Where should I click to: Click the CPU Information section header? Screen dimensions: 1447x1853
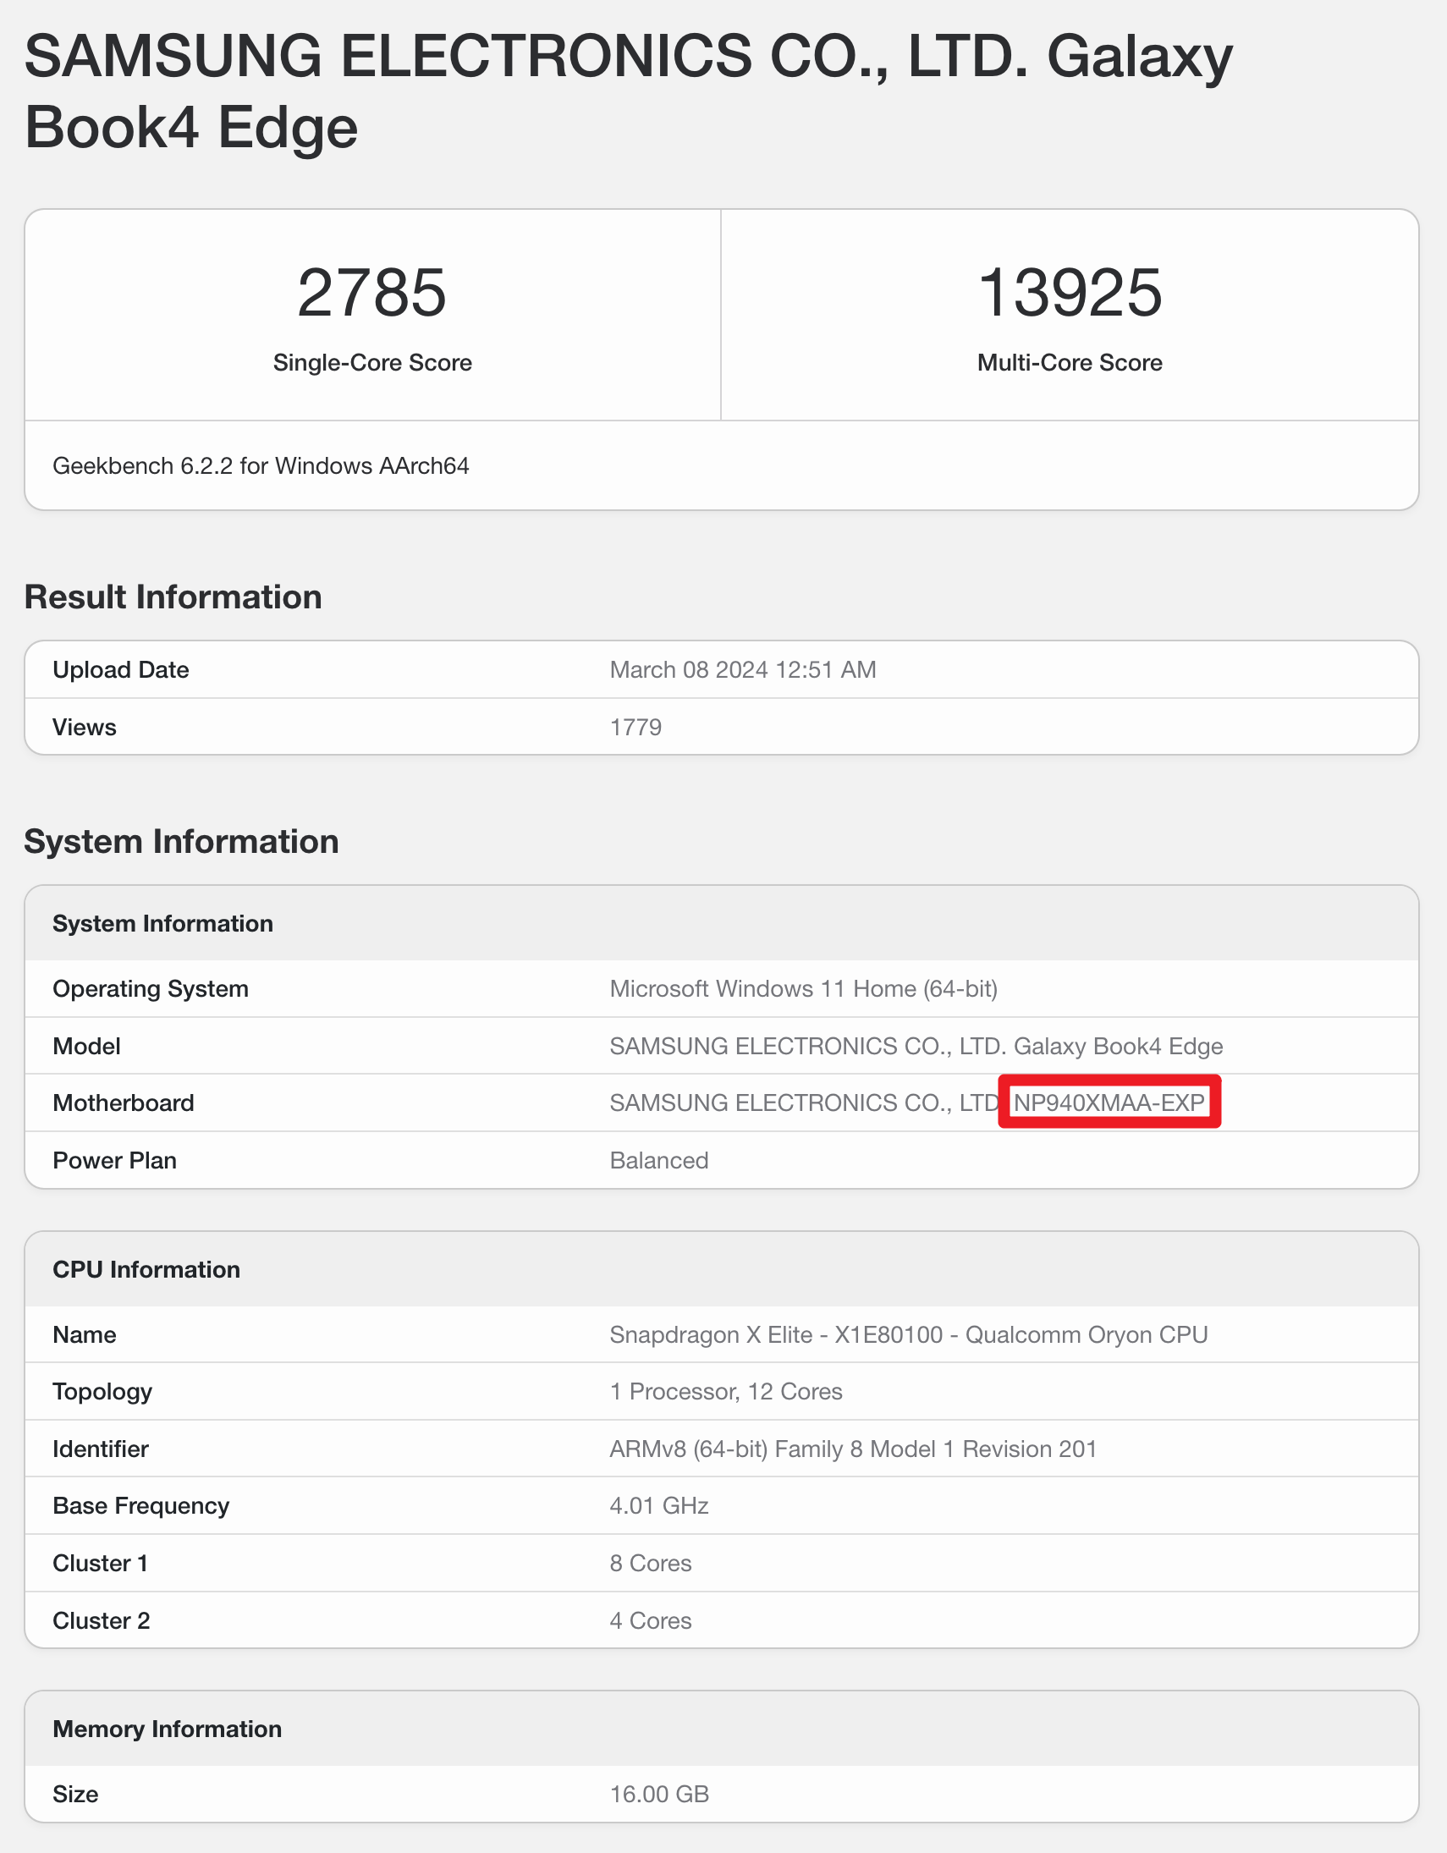[x=146, y=1269]
